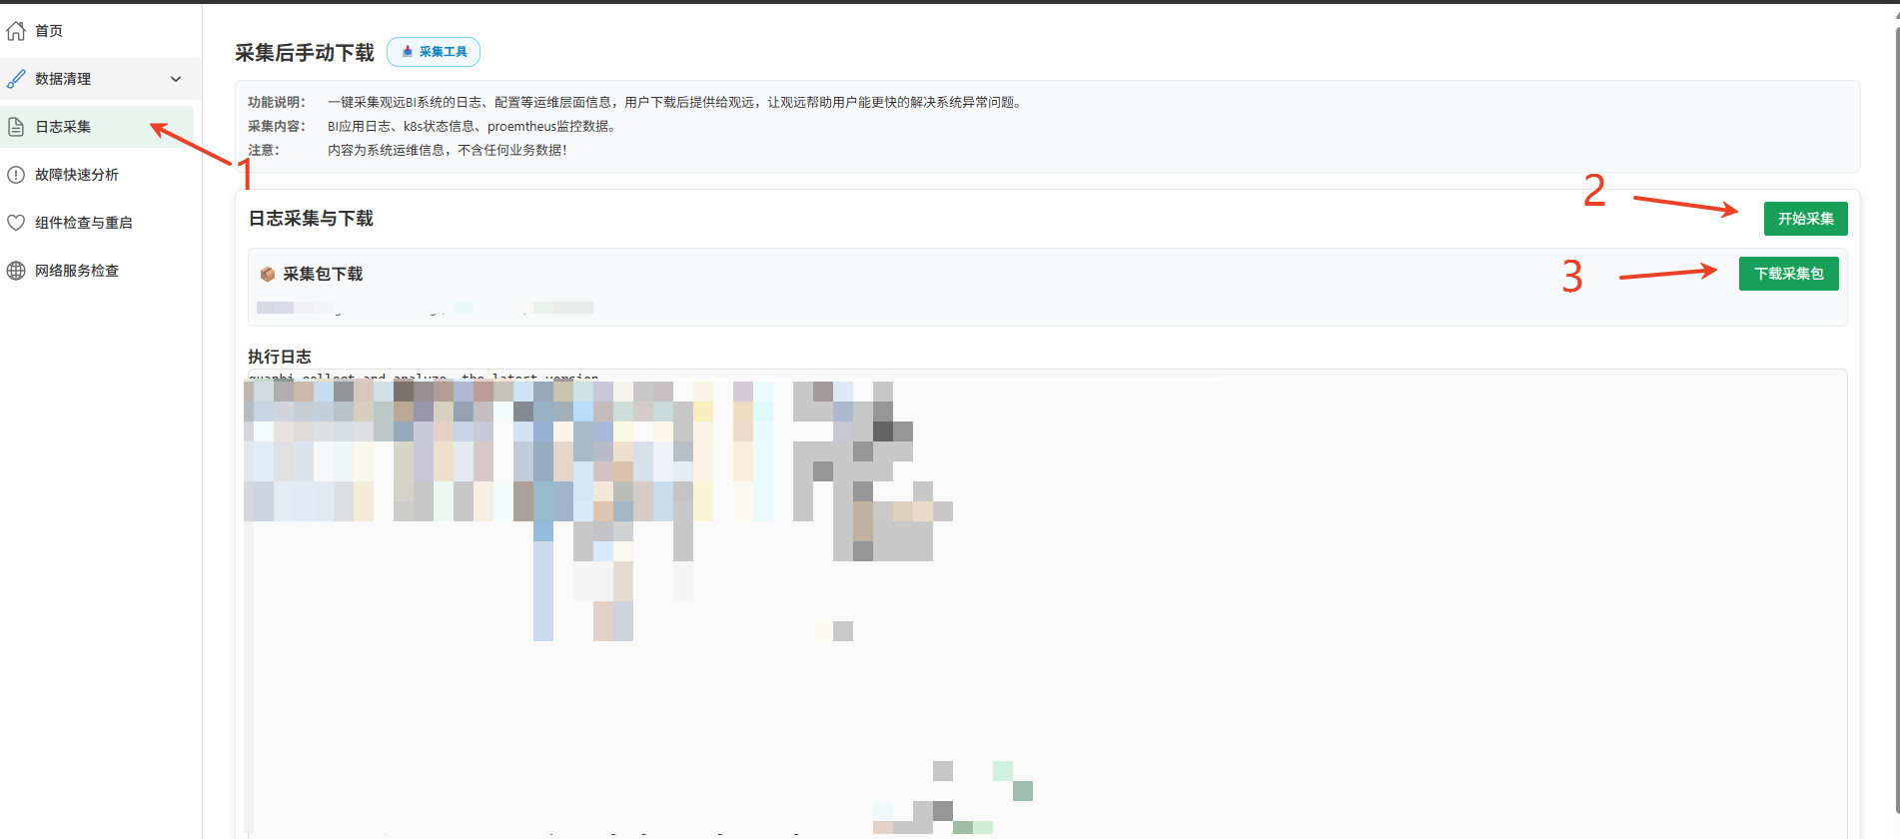Click the small icon inside 采集工具 tag
The height and width of the screenshot is (839, 1900).
point(408,52)
